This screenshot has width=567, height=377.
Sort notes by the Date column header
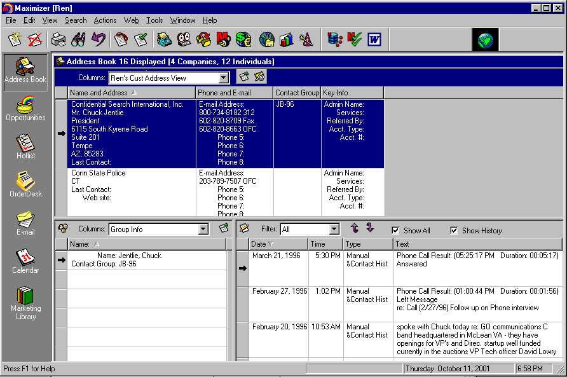pyautogui.click(x=278, y=244)
